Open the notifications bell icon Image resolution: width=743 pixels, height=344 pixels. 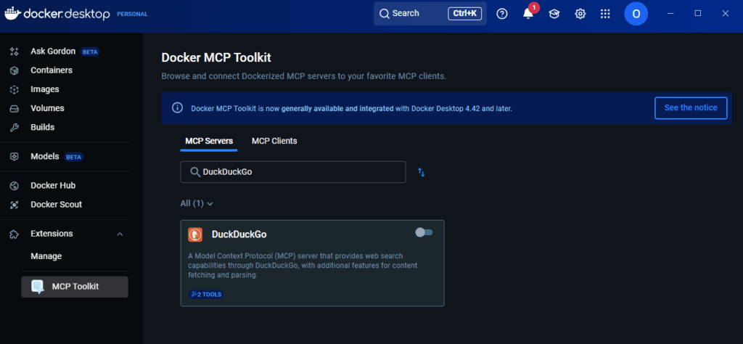528,14
